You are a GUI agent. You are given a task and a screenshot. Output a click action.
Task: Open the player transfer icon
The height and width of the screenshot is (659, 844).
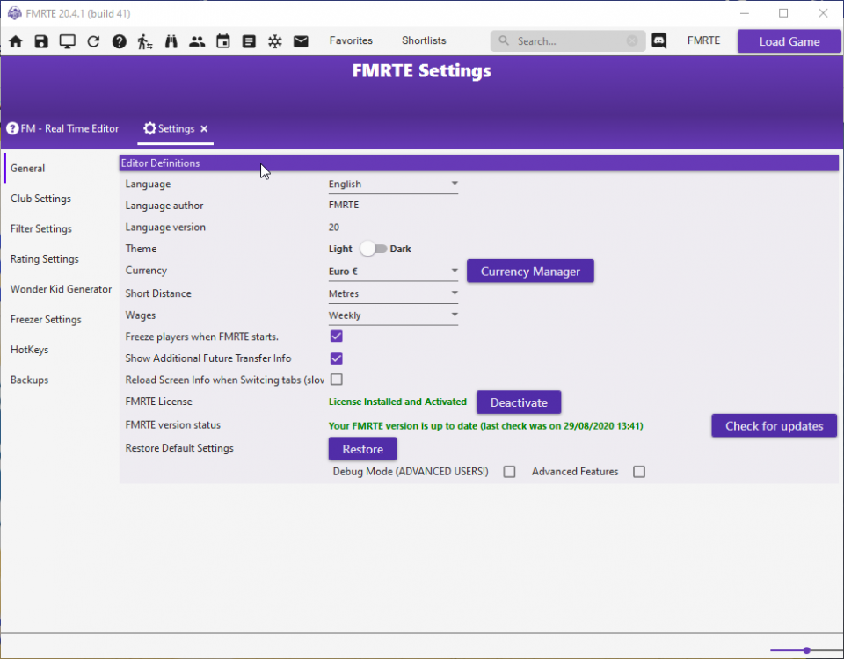[x=145, y=41]
